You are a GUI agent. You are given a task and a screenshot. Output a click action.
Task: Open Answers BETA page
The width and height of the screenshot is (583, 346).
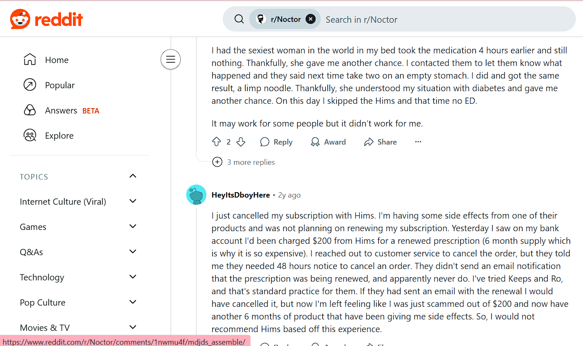[x=61, y=111]
